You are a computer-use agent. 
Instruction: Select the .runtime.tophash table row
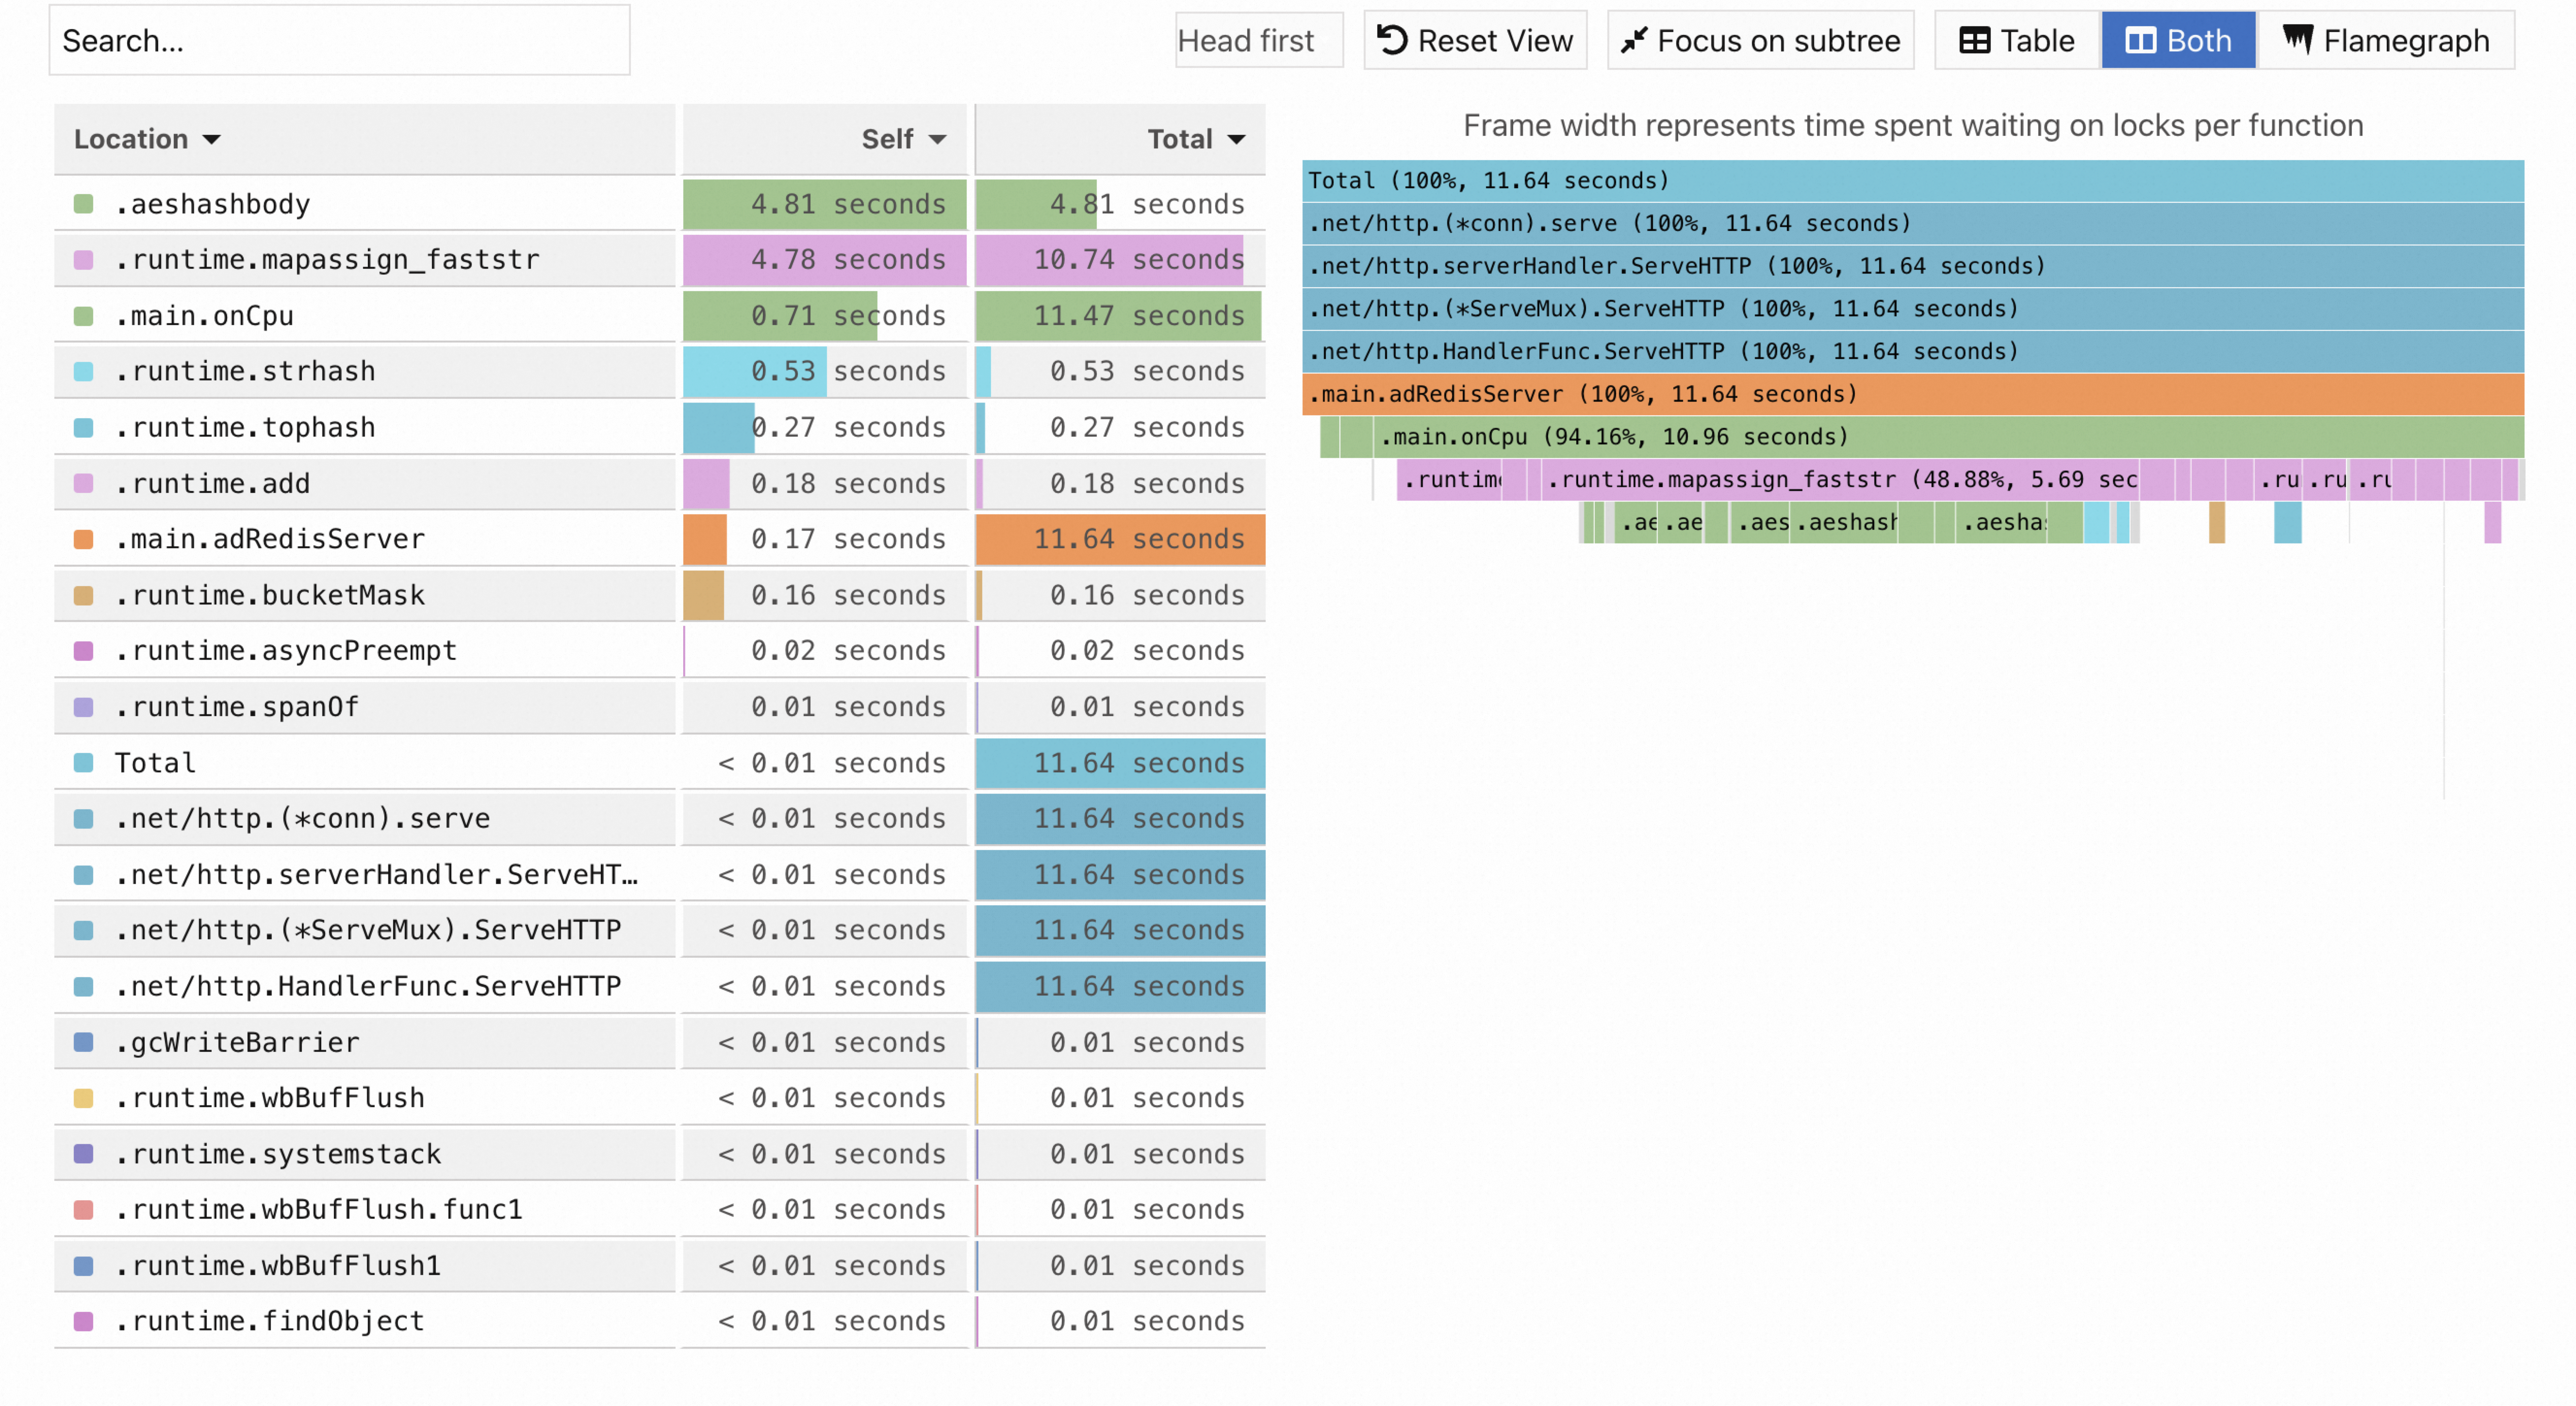pos(660,427)
